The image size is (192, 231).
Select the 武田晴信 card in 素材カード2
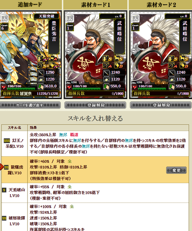[161, 54]
